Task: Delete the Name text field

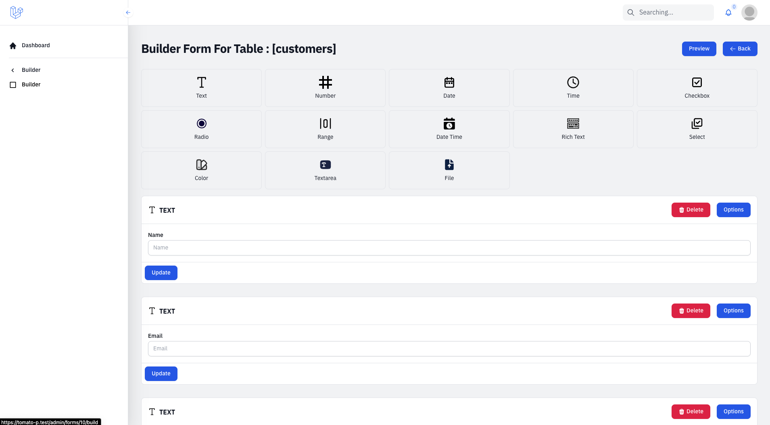Action: [691, 210]
